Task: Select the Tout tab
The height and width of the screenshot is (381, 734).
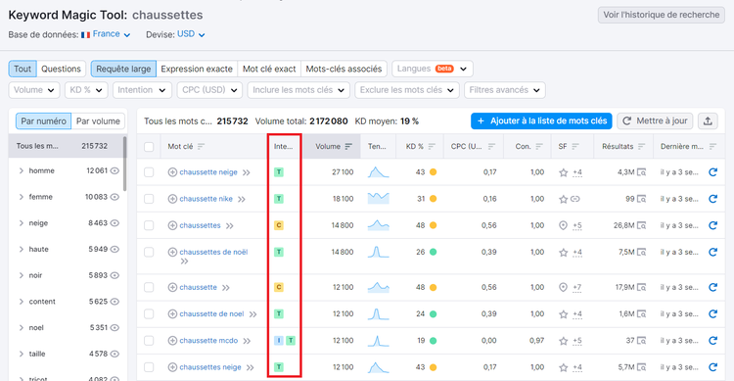Action: click(22, 69)
